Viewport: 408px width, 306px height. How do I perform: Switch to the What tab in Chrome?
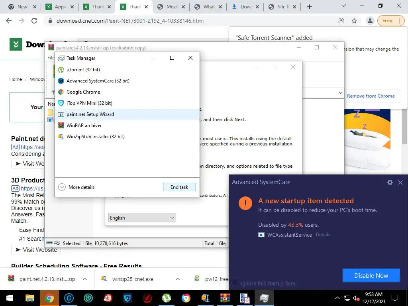click(x=208, y=7)
